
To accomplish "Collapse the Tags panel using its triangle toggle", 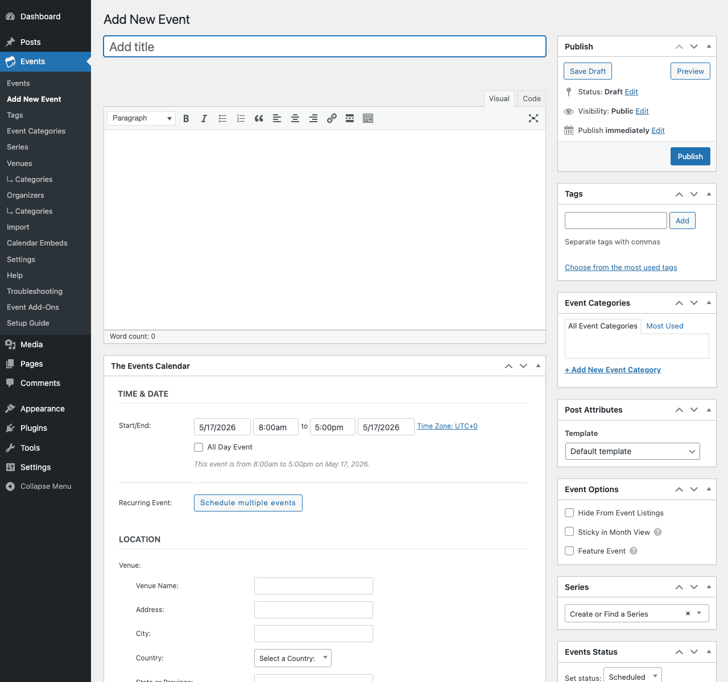I will point(709,194).
